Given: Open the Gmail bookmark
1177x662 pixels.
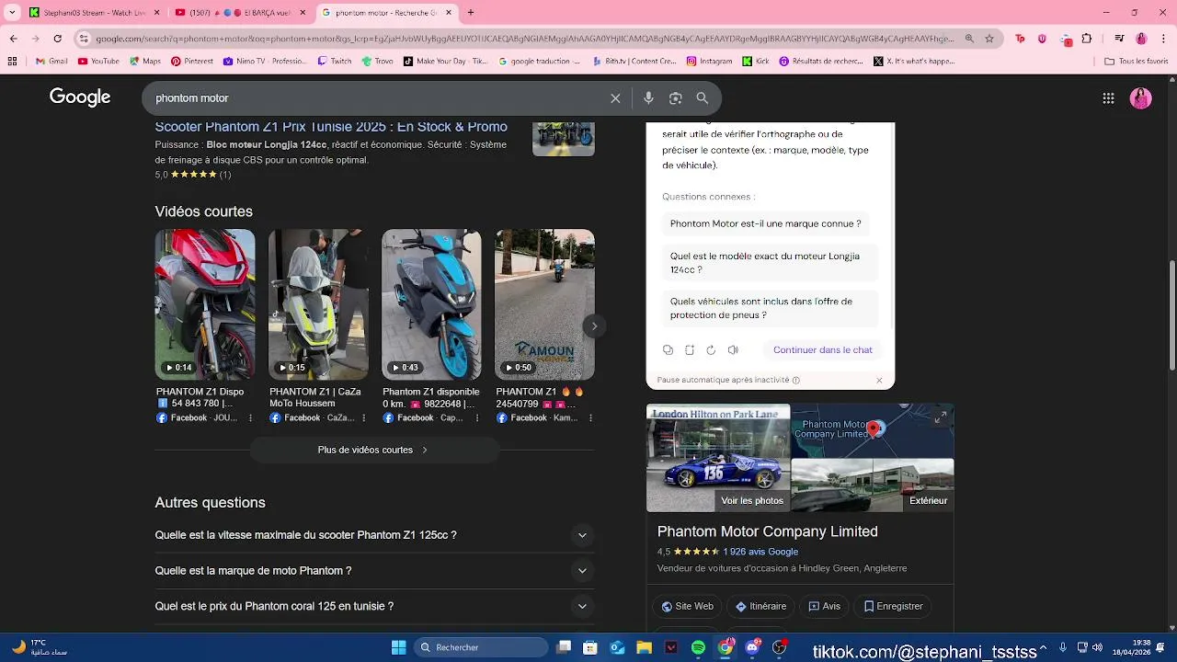Looking at the screenshot, I should (x=51, y=62).
